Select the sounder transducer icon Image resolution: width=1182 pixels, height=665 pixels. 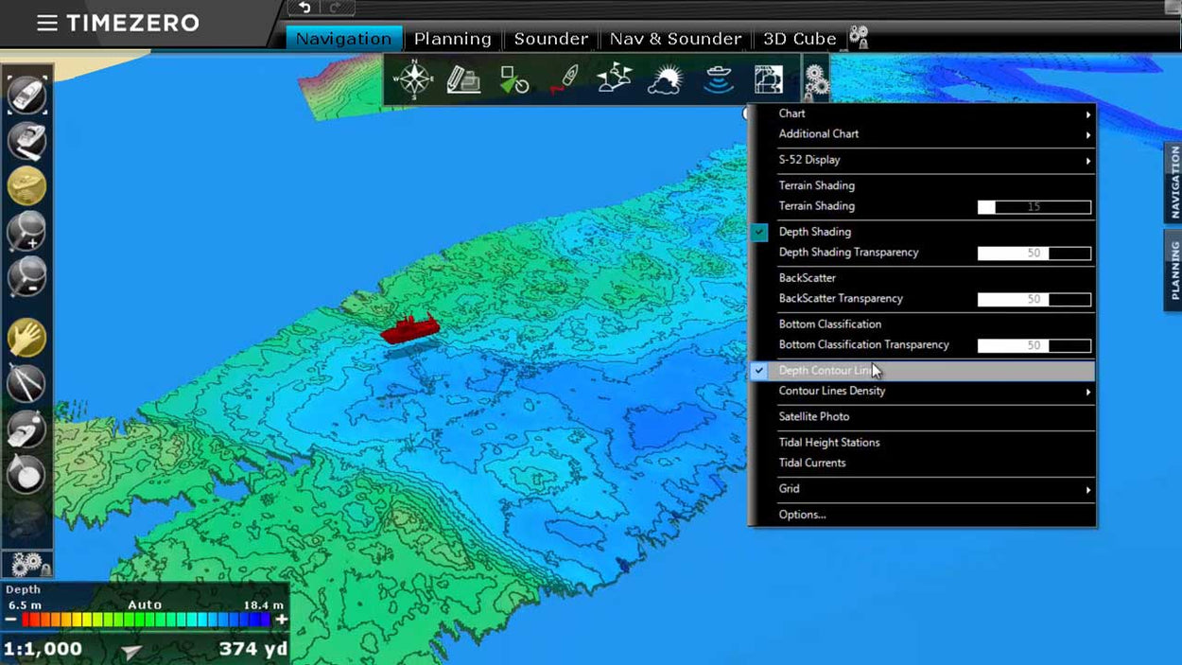720,79
